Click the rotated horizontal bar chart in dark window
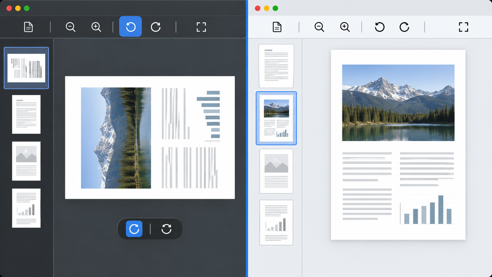Viewport: 492px width, 277px height. pos(208,116)
